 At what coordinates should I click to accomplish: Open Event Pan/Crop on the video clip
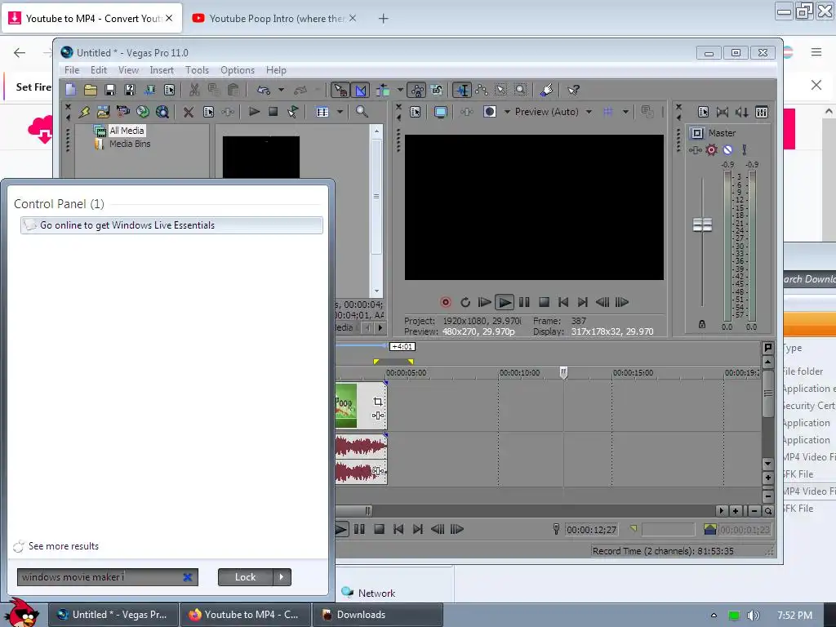click(x=378, y=402)
